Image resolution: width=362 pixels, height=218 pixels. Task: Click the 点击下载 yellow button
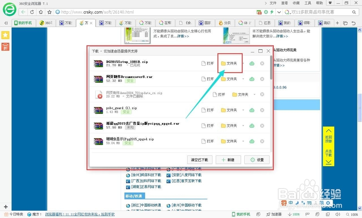point(328,157)
